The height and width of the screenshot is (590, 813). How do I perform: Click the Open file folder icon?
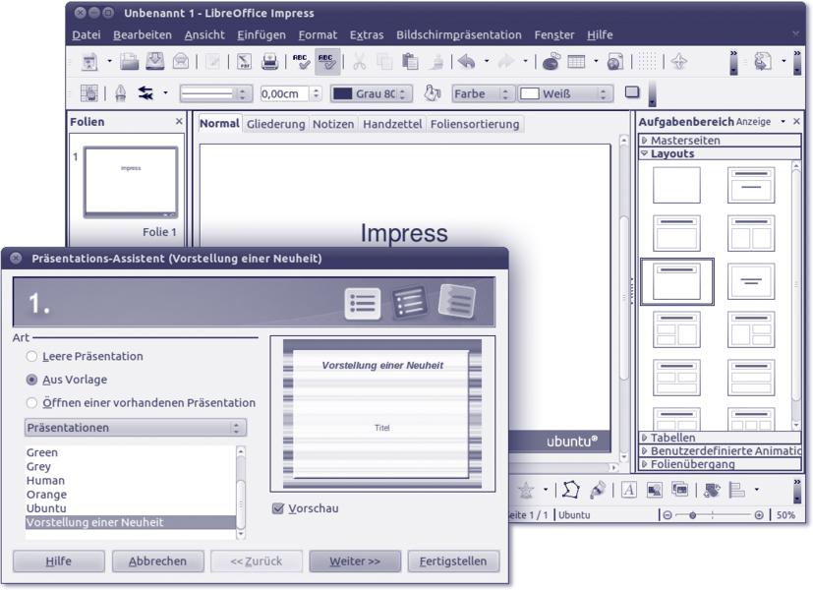click(130, 62)
